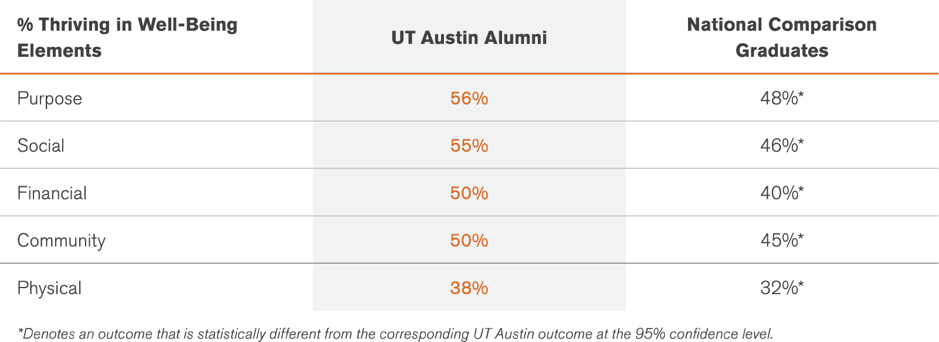Screen dimensions: 939x342
Task: Click '95% confidence level' in the footnote
Action: pos(704,334)
